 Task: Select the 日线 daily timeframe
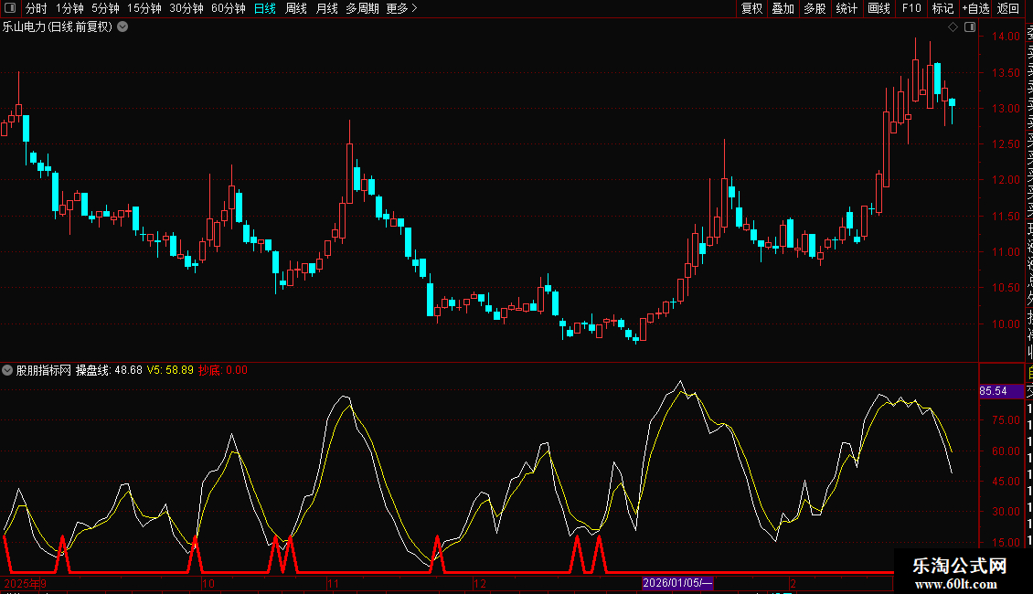[265, 8]
